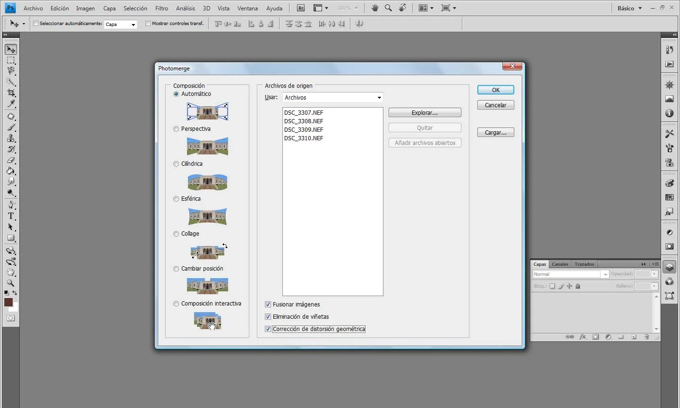Open the Actions panel icon
Image resolution: width=680 pixels, height=408 pixels.
pyautogui.click(x=670, y=64)
